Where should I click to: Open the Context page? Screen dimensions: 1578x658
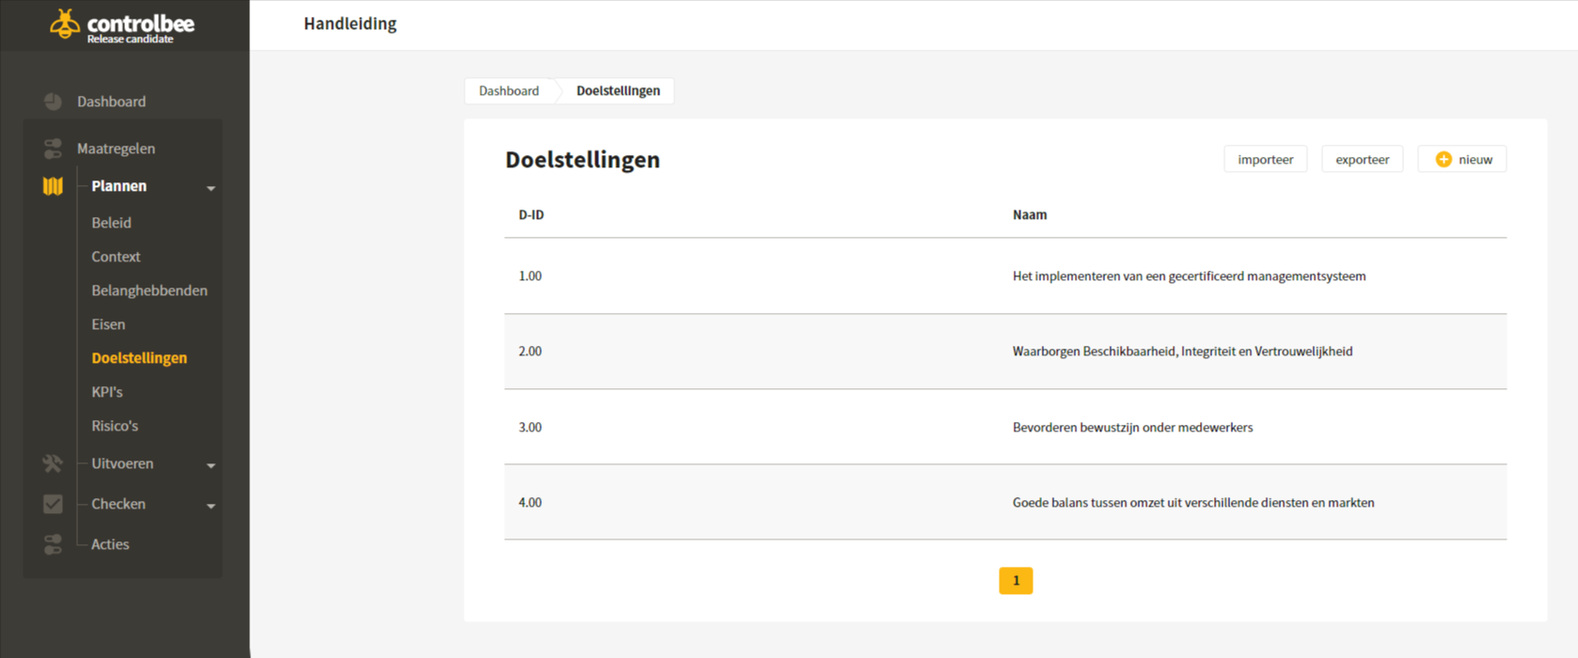click(x=116, y=257)
